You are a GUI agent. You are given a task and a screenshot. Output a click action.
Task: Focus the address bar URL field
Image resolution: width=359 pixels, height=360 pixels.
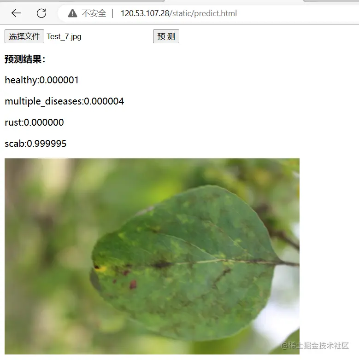[207, 13]
